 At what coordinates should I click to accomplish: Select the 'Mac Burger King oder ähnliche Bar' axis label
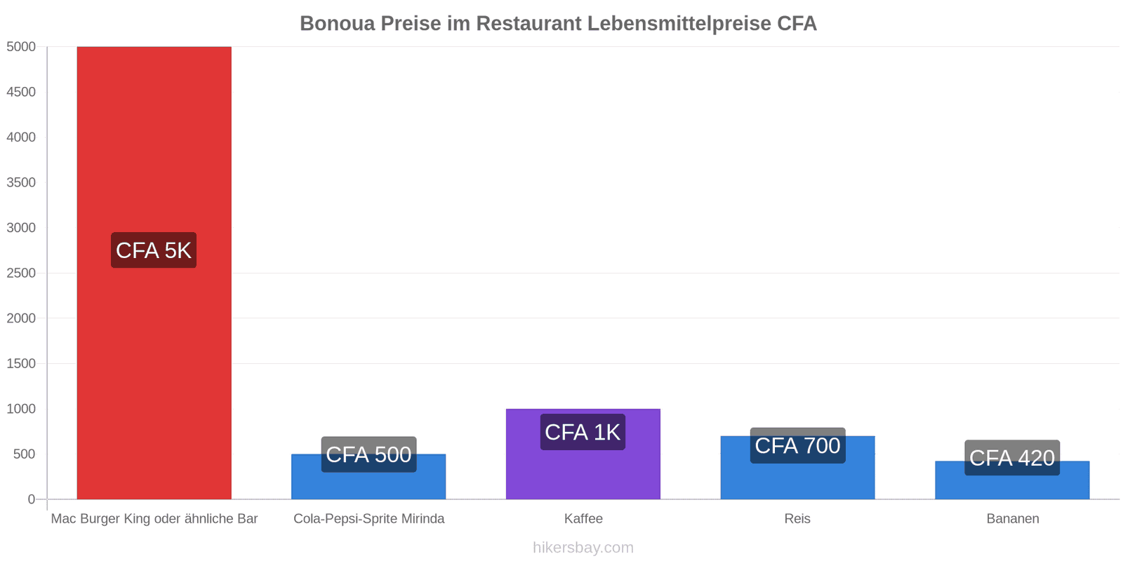pyautogui.click(x=154, y=519)
